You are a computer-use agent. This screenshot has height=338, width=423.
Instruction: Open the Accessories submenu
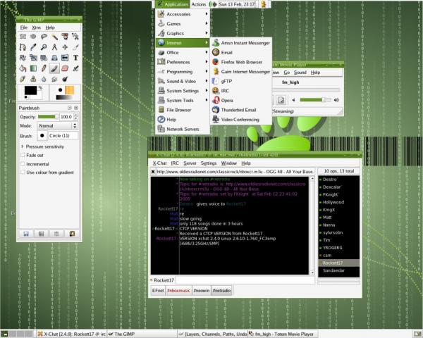pyautogui.click(x=183, y=14)
